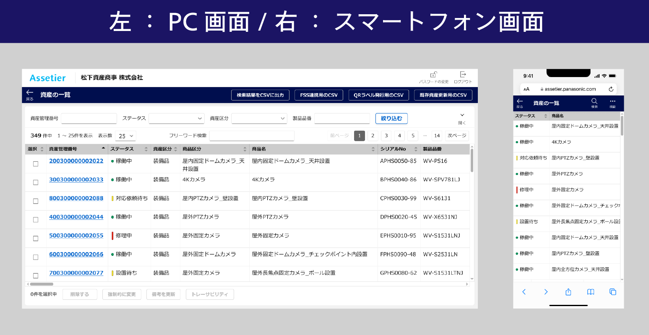
Task: Tap the Safari share icon
Action: (568, 292)
